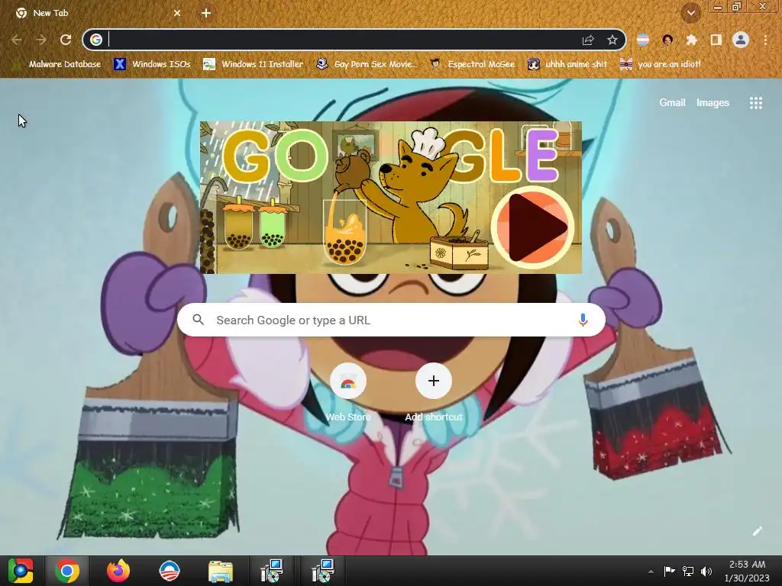782x586 pixels.
Task: Play the bubble tea Google Doodle
Action: click(532, 227)
